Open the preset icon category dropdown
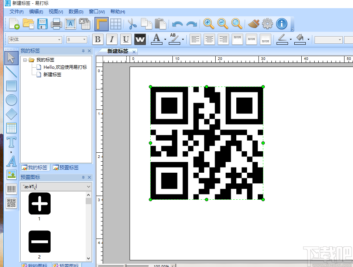Image resolution: width=353 pixels, height=267 pixels. 56,186
